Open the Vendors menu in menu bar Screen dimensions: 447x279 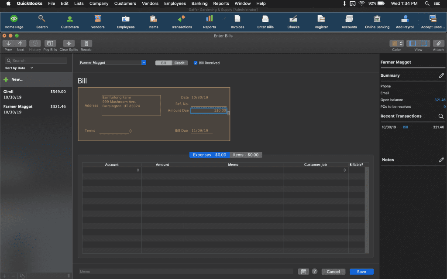tap(150, 3)
